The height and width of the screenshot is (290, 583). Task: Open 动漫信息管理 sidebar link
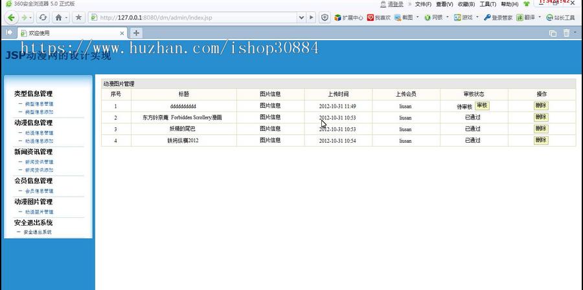click(39, 133)
